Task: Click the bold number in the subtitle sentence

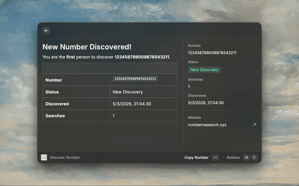Action: (142, 57)
